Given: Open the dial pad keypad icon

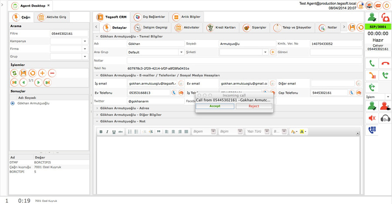Looking at the screenshot, I should [372, 129].
